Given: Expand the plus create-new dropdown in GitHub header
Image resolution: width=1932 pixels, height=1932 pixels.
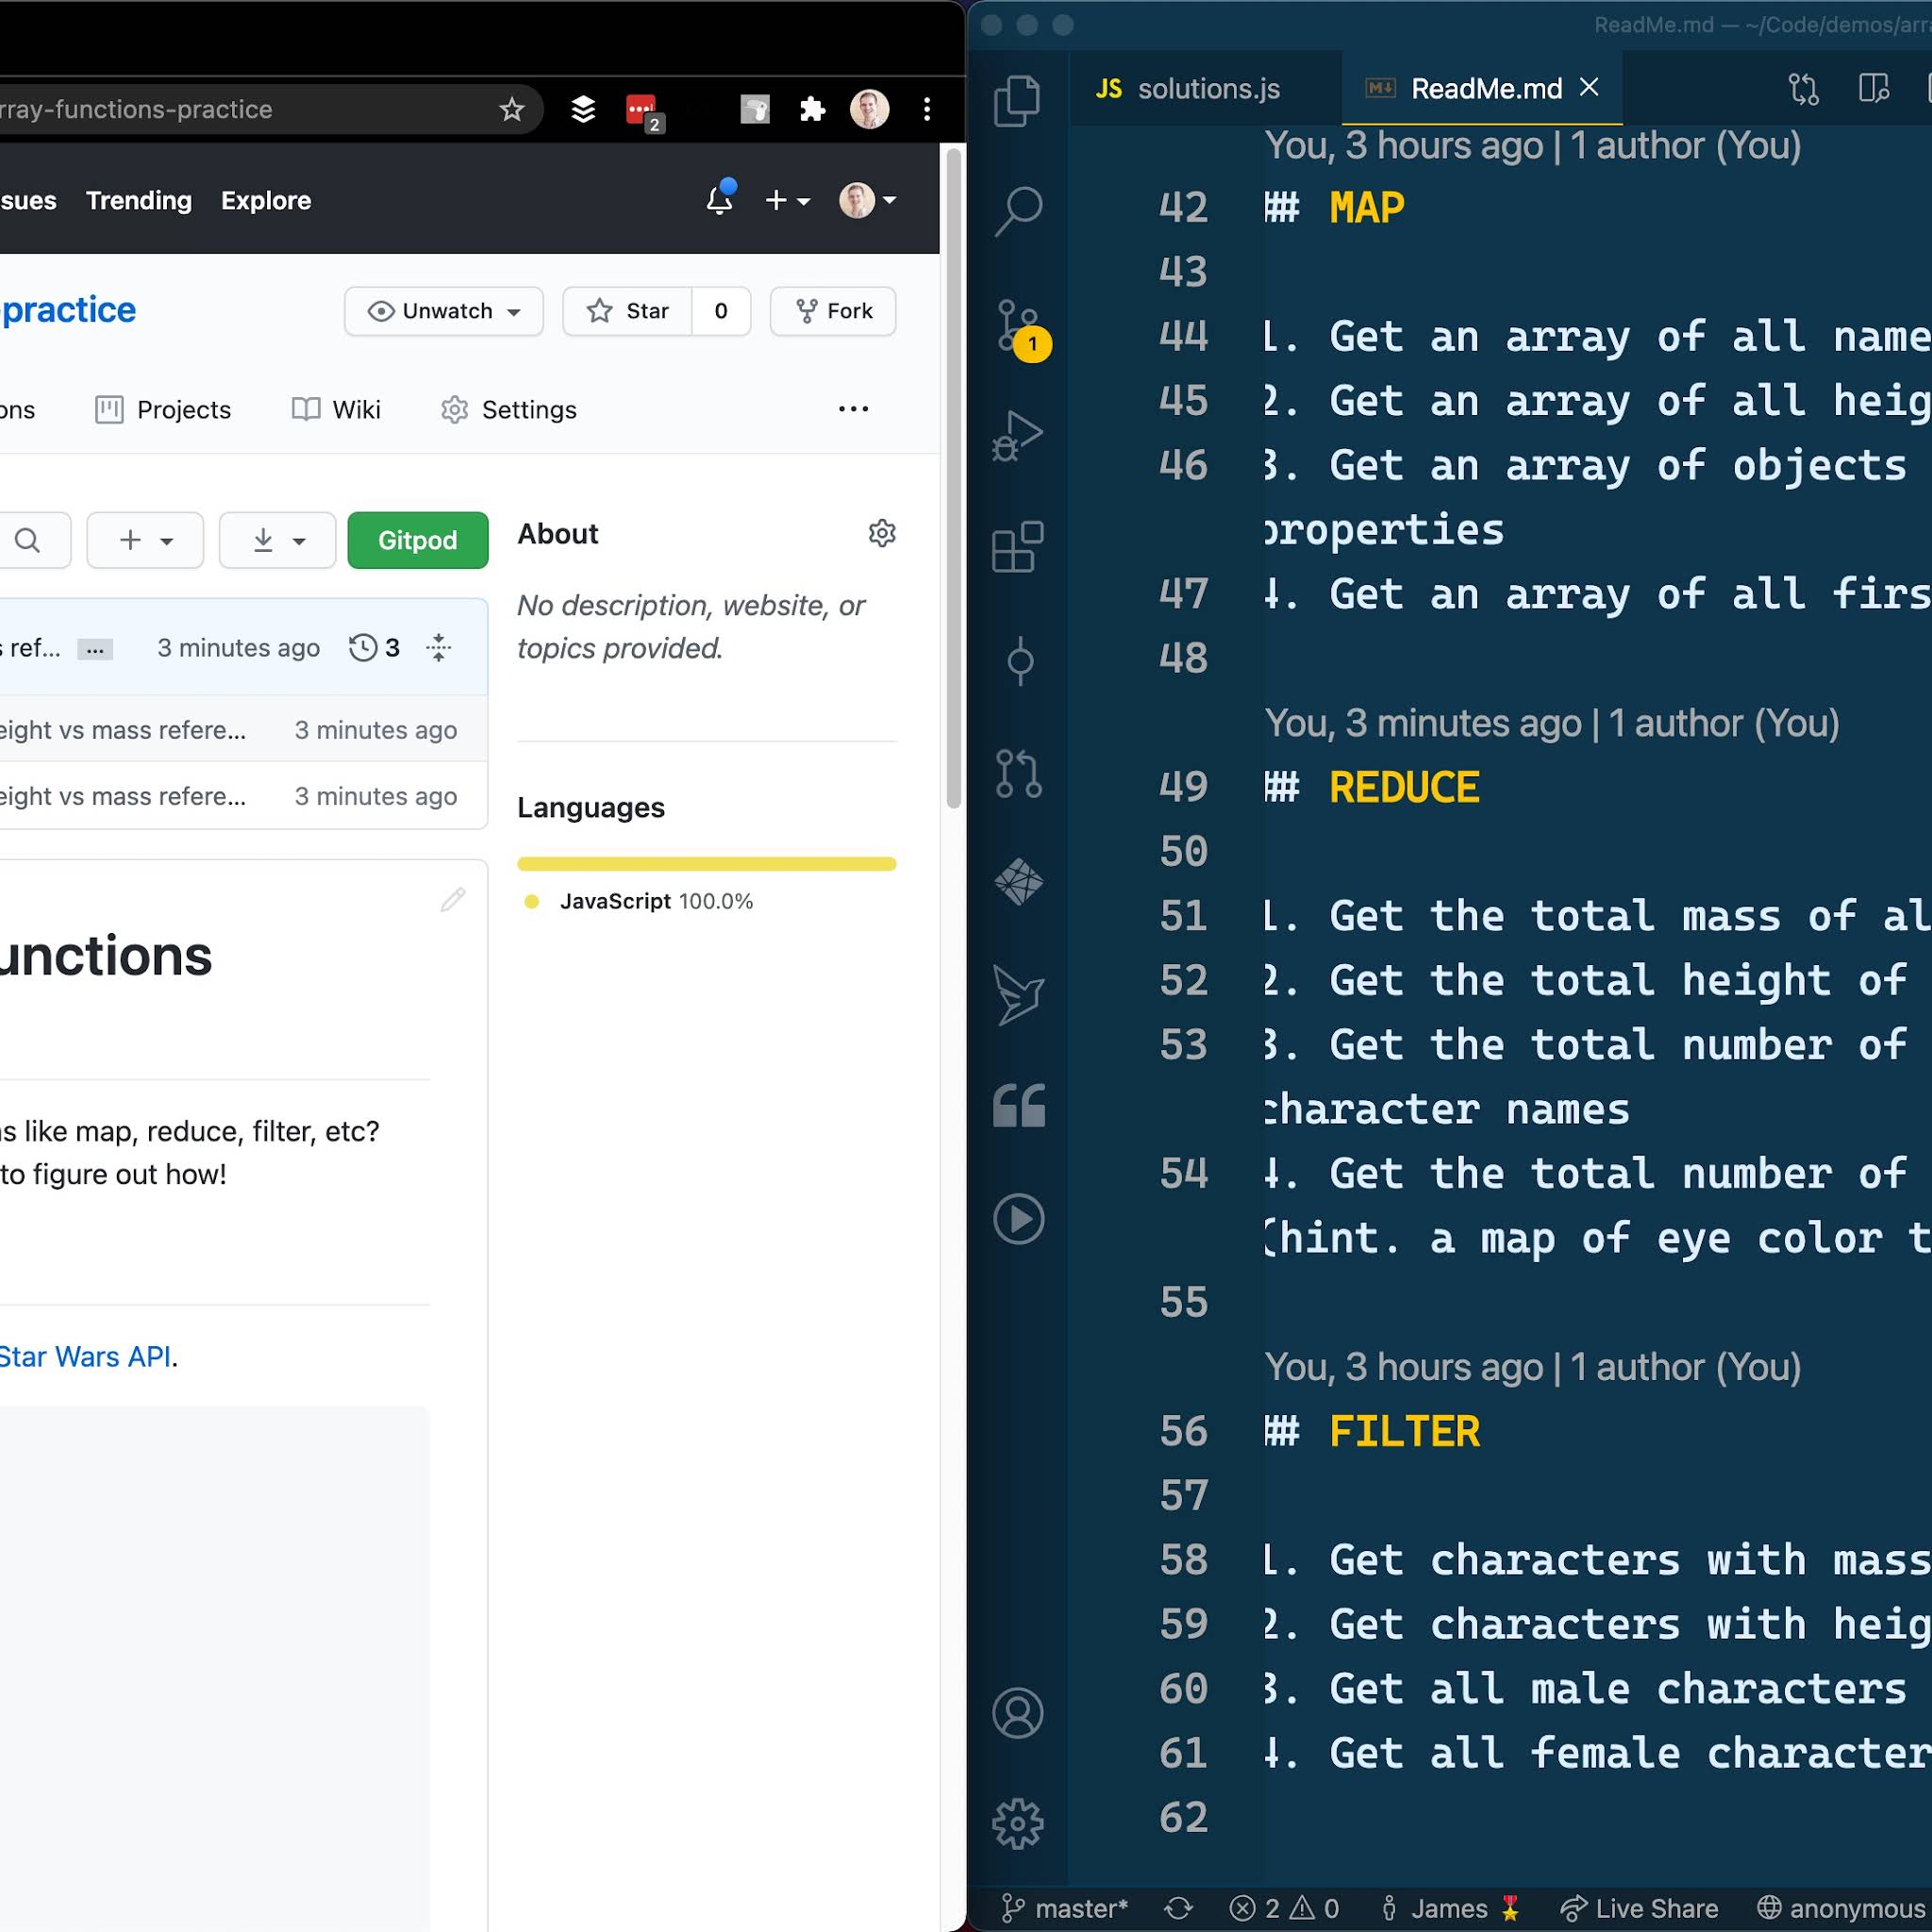Looking at the screenshot, I should coord(787,200).
